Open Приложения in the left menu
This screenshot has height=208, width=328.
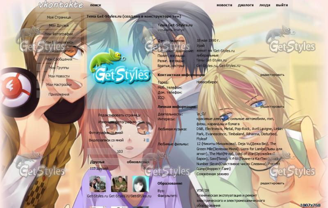point(59,94)
